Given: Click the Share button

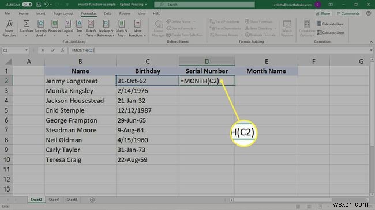Looking at the screenshot, I should [x=323, y=14].
